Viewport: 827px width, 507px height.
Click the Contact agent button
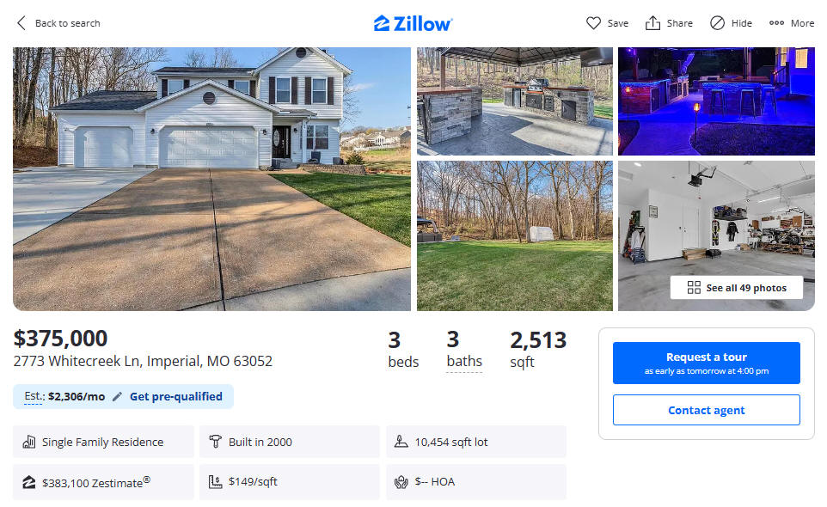pos(707,410)
